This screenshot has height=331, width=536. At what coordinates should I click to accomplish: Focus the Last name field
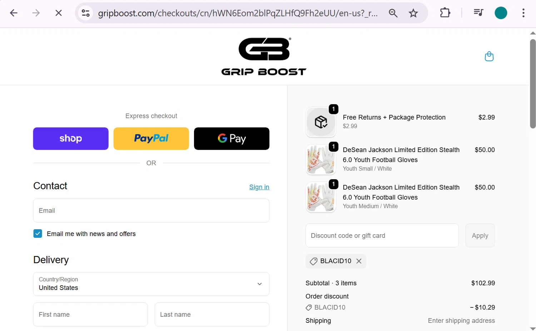point(212,315)
